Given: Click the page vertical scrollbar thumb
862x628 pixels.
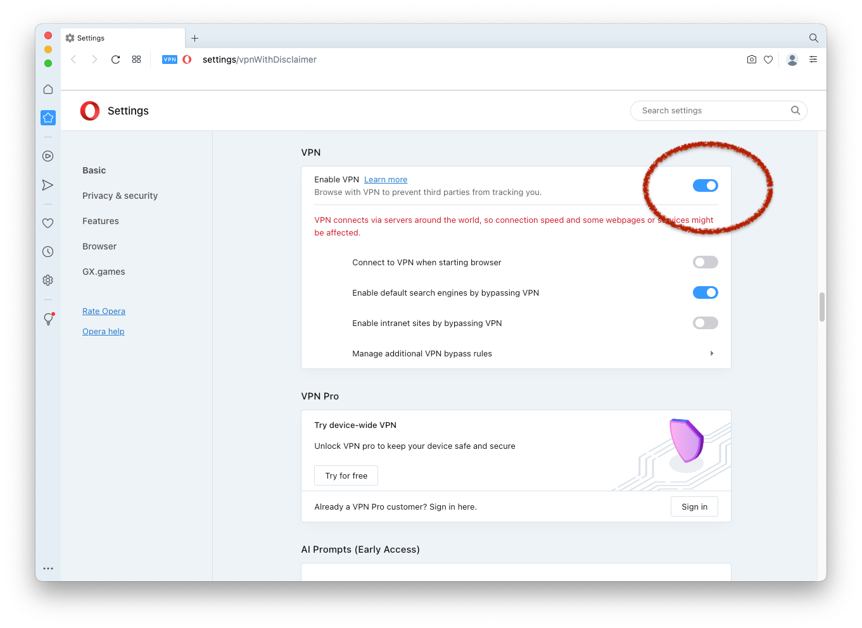Looking at the screenshot, I should pos(822,307).
